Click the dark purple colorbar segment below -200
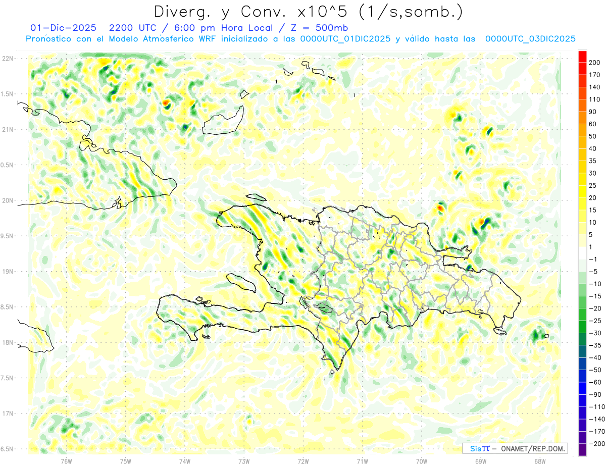Screen dimensions: 606x468 click(582, 450)
